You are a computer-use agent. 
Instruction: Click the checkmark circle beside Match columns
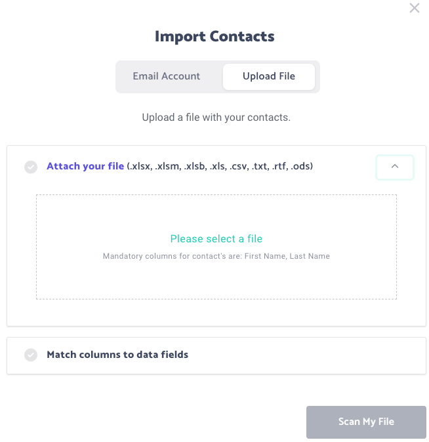31,355
